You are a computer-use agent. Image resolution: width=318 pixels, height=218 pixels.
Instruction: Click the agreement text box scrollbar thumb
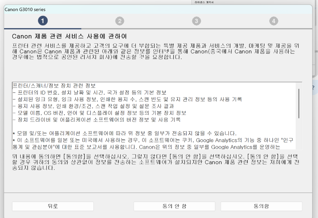pos(299,103)
